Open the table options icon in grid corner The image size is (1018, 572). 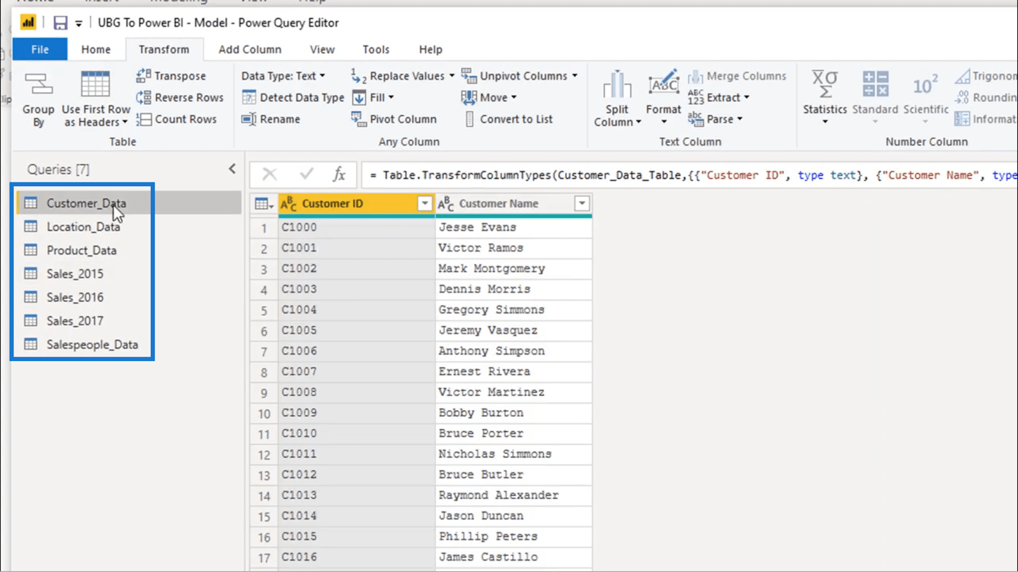263,204
